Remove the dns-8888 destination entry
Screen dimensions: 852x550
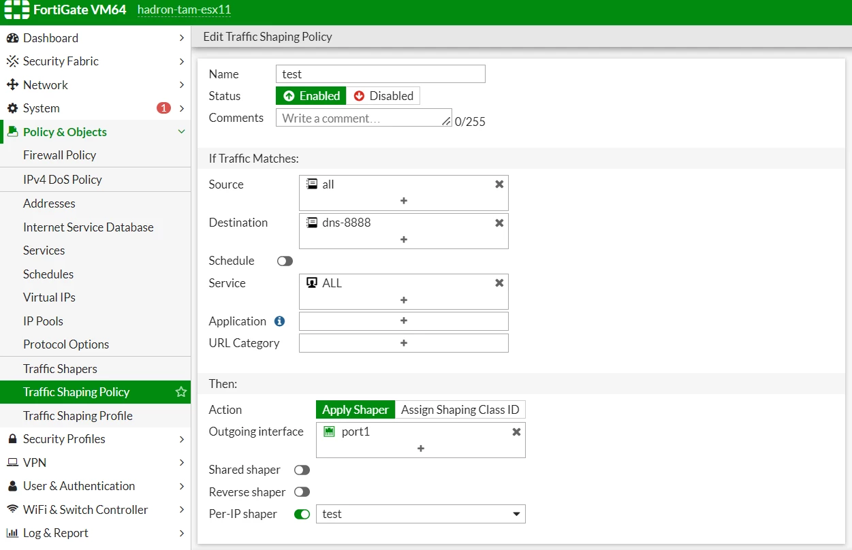[499, 223]
